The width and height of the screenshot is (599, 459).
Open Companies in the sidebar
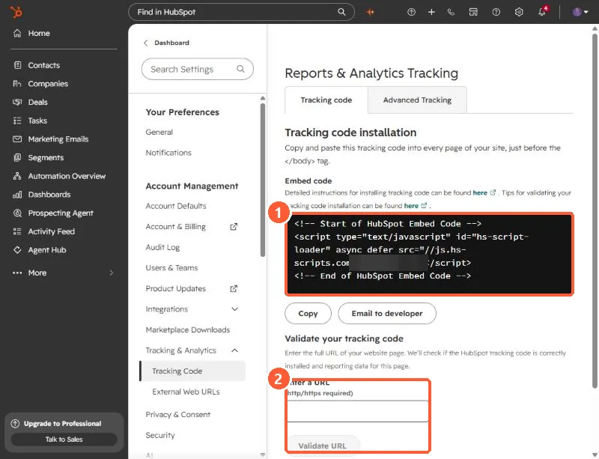coord(48,84)
